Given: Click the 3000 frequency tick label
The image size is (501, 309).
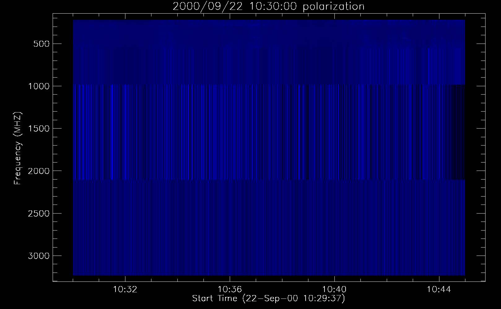Looking at the screenshot, I should tap(38, 256).
